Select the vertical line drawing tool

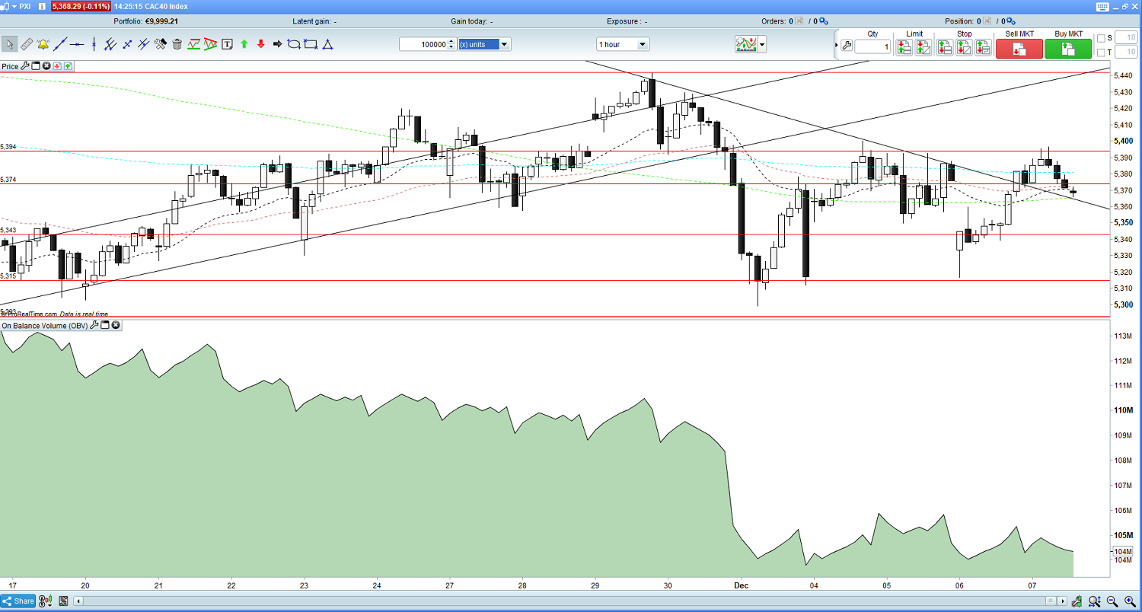[93, 44]
